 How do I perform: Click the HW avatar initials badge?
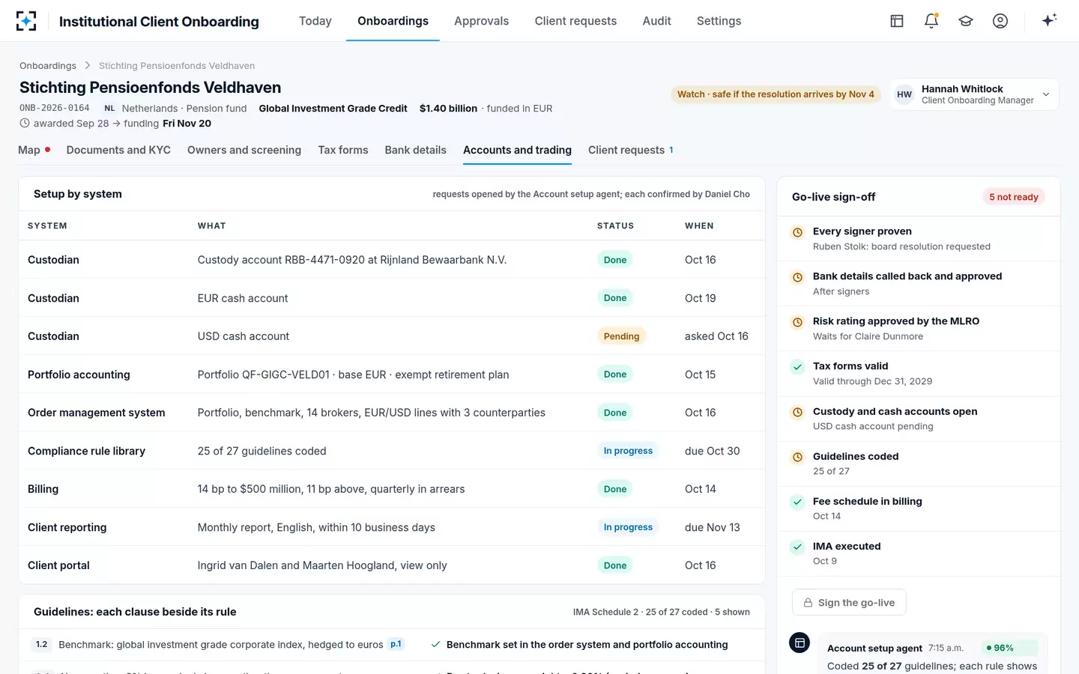904,94
